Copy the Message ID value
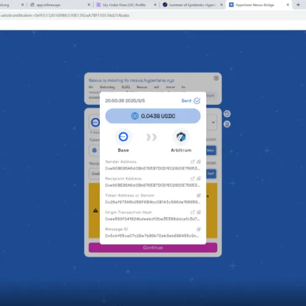Image resolution: width=306 pixels, height=306 pixels. click(x=199, y=229)
